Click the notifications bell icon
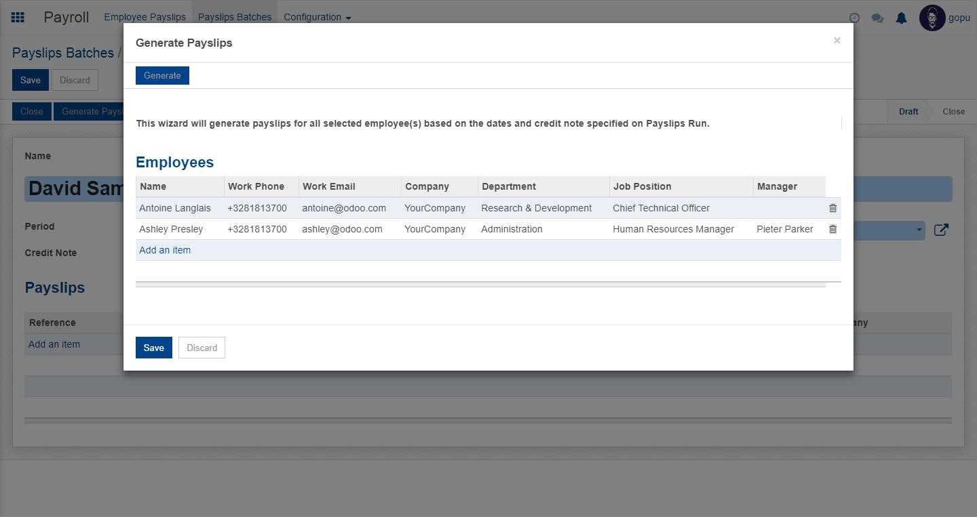Screen dimensions: 977x517 click(x=901, y=18)
